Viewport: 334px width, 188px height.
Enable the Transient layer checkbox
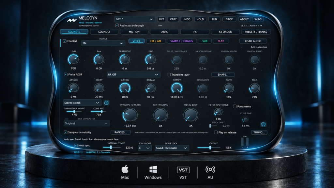click(169, 75)
